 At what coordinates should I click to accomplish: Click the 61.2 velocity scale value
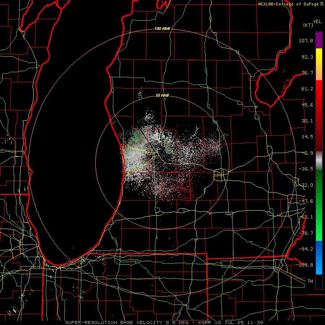tap(307, 89)
